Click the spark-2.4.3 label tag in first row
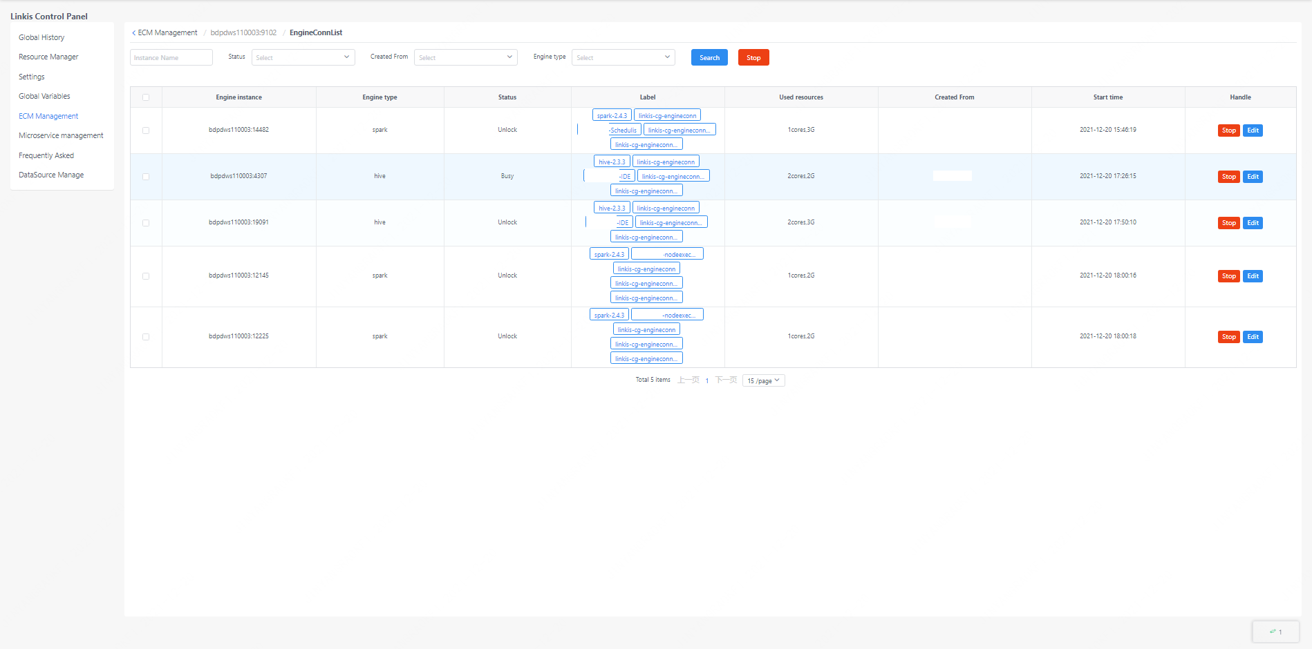 [x=612, y=115]
